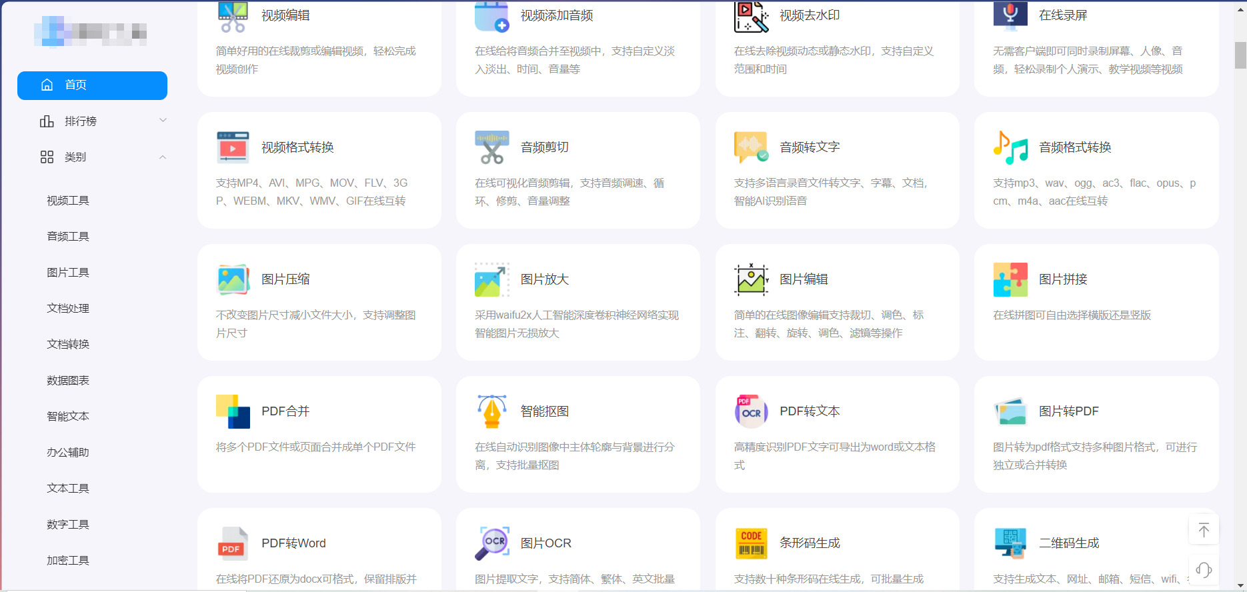The image size is (1247, 592).
Task: Click the 图片转PDF icon
Action: pos(1010,411)
